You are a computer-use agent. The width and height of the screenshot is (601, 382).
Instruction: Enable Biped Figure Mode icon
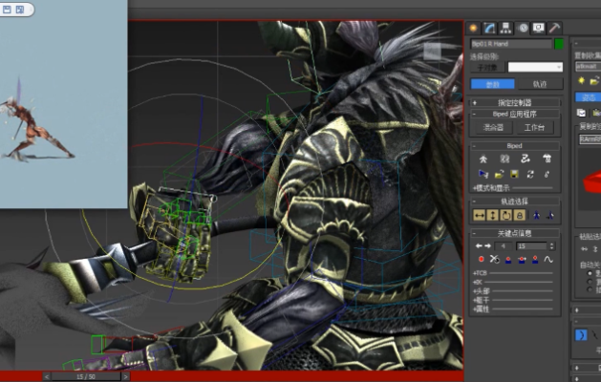coord(483,159)
